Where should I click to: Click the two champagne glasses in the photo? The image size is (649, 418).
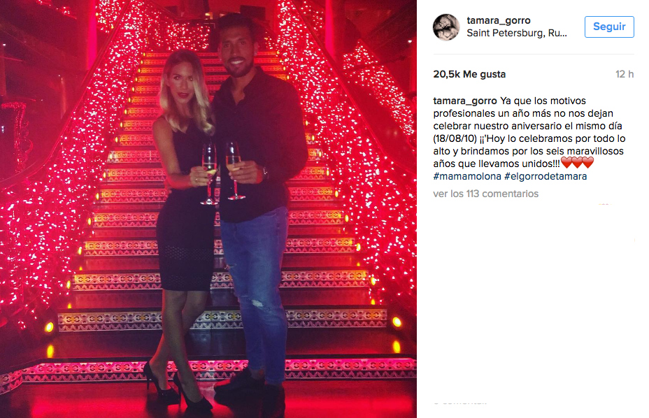pos(222,173)
